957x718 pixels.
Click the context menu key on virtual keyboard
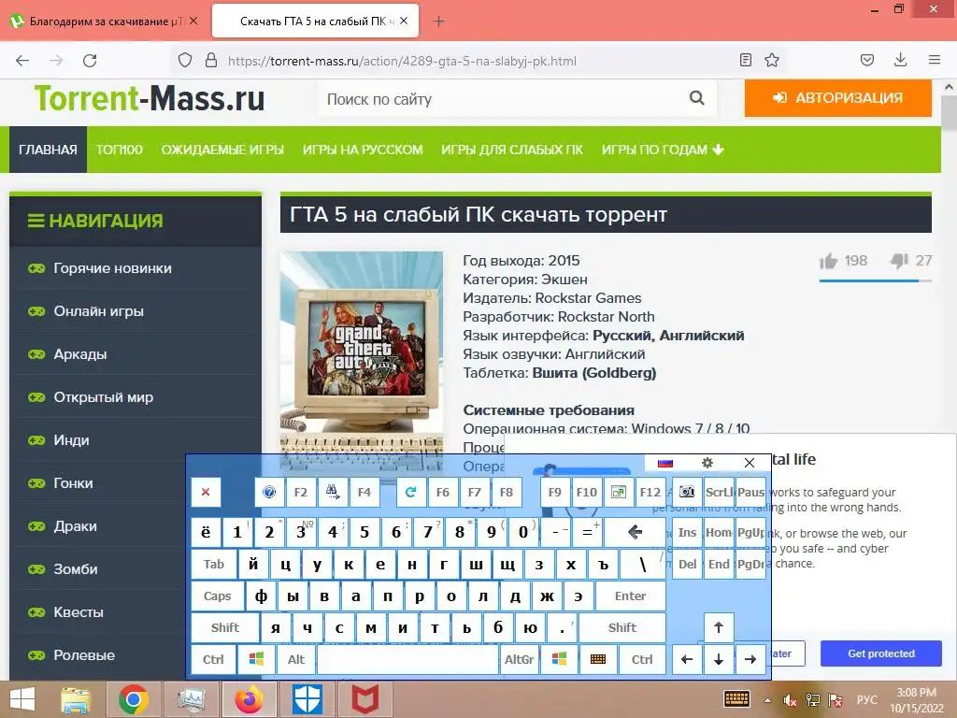point(598,659)
